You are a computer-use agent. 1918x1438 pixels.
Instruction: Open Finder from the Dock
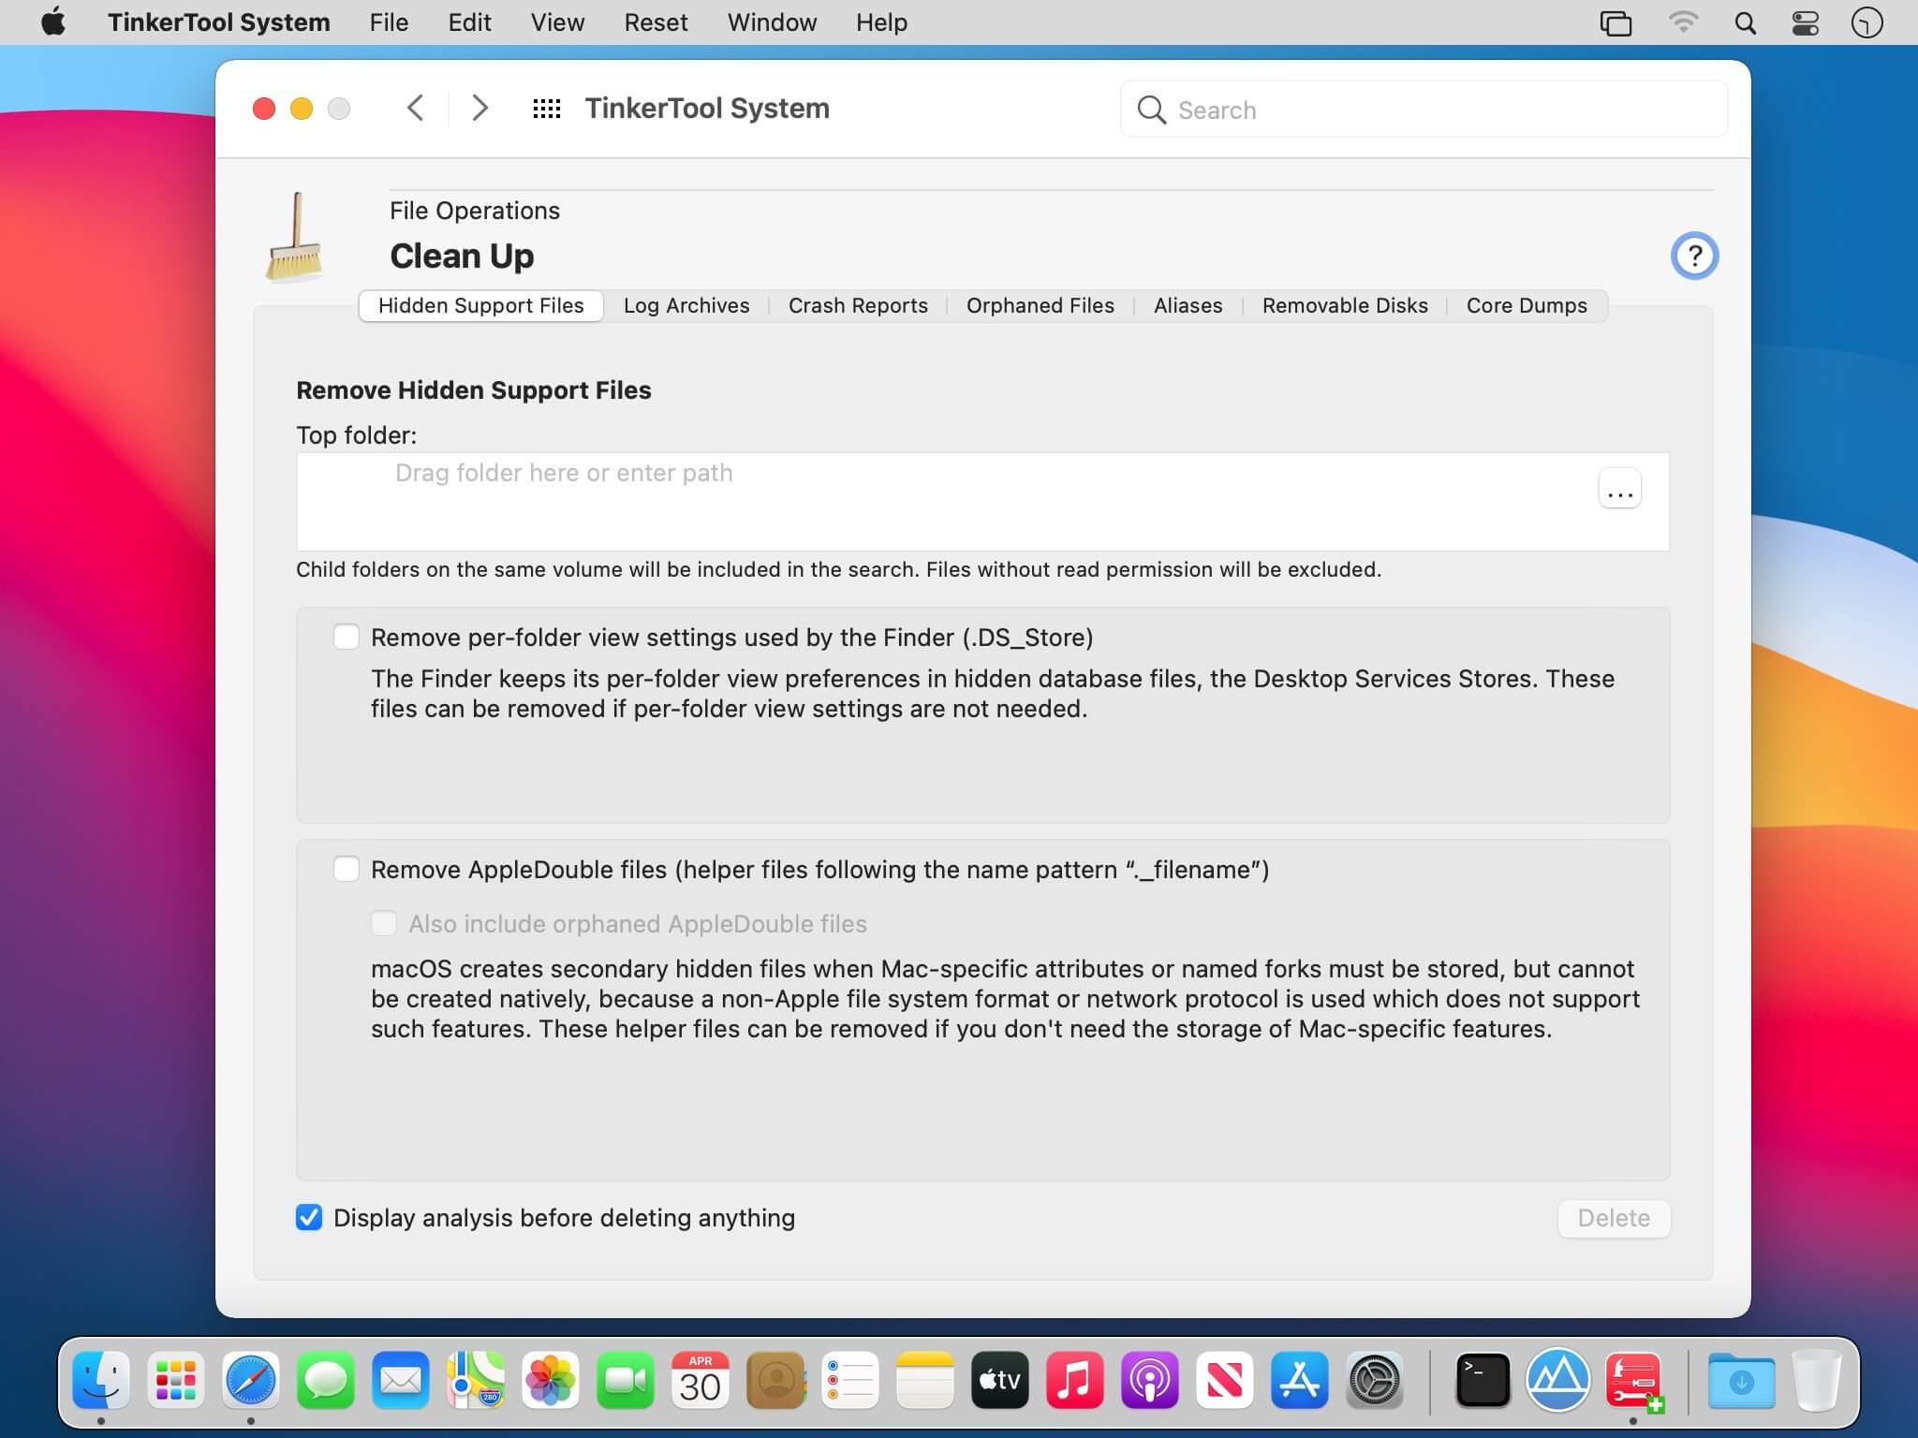point(101,1380)
